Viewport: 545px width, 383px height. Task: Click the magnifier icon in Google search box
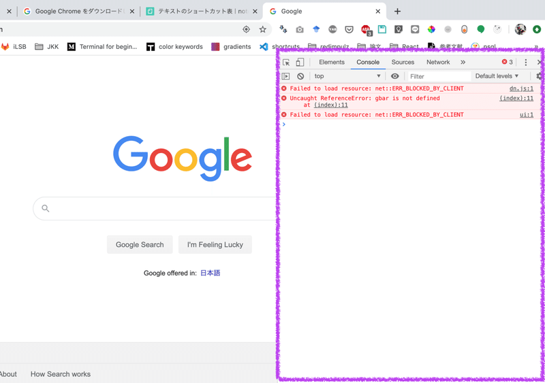coord(46,208)
